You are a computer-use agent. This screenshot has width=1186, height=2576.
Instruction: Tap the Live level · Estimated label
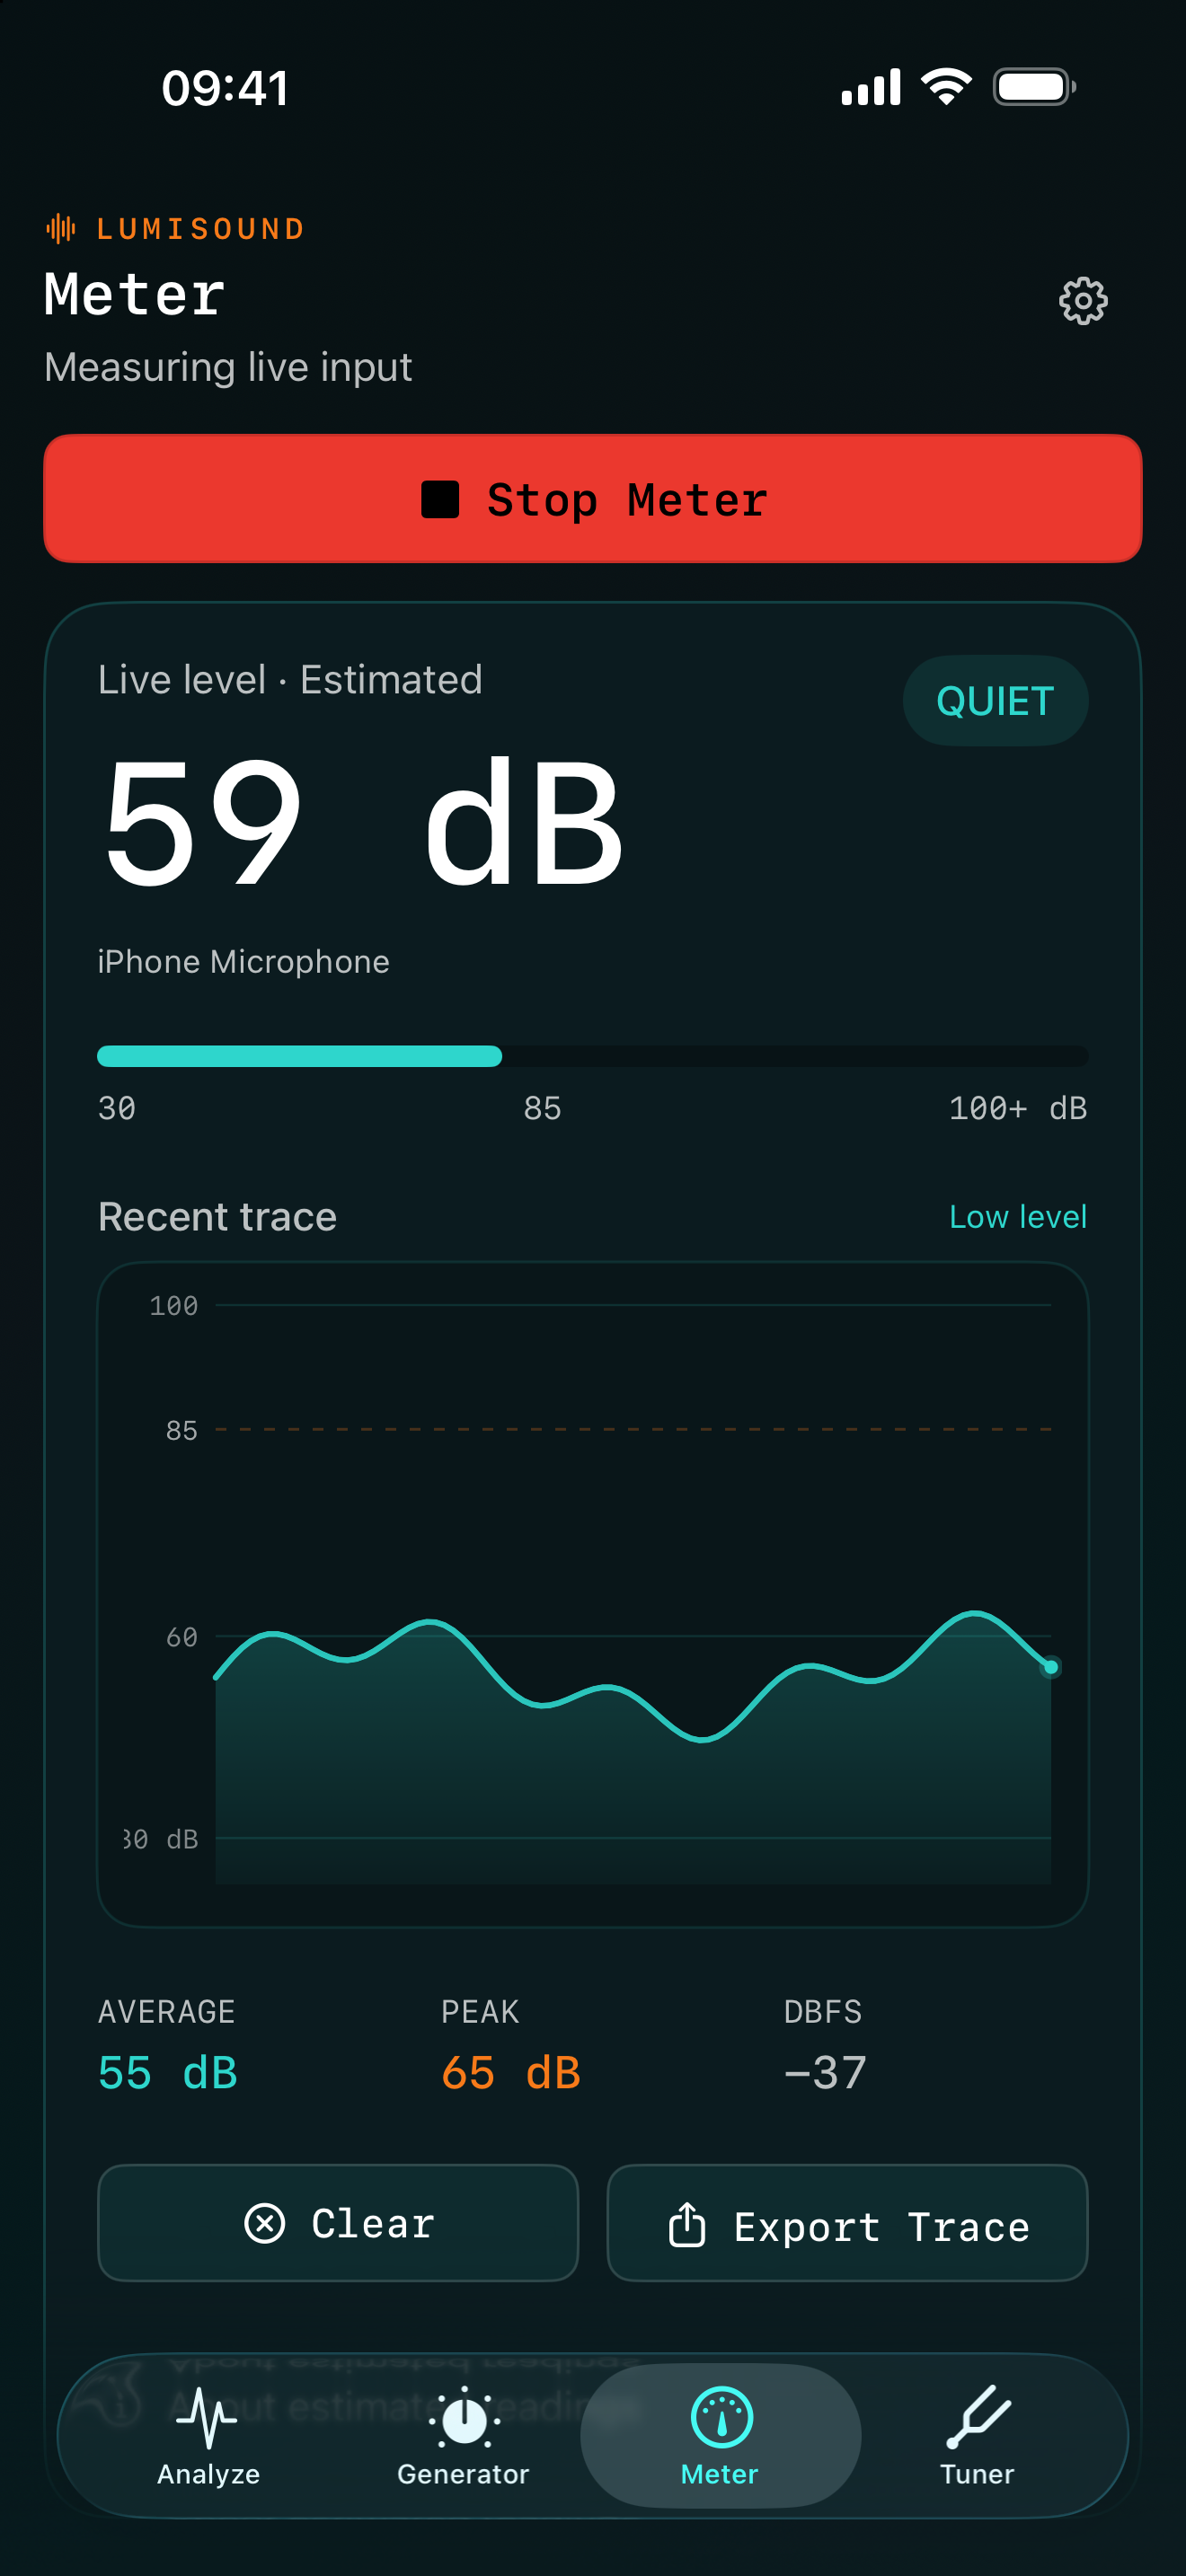click(290, 680)
